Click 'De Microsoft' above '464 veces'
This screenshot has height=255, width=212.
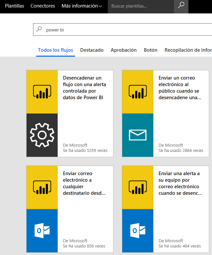click(x=171, y=241)
